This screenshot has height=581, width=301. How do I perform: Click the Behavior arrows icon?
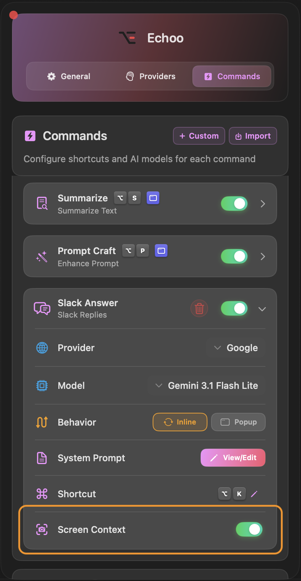click(x=42, y=422)
